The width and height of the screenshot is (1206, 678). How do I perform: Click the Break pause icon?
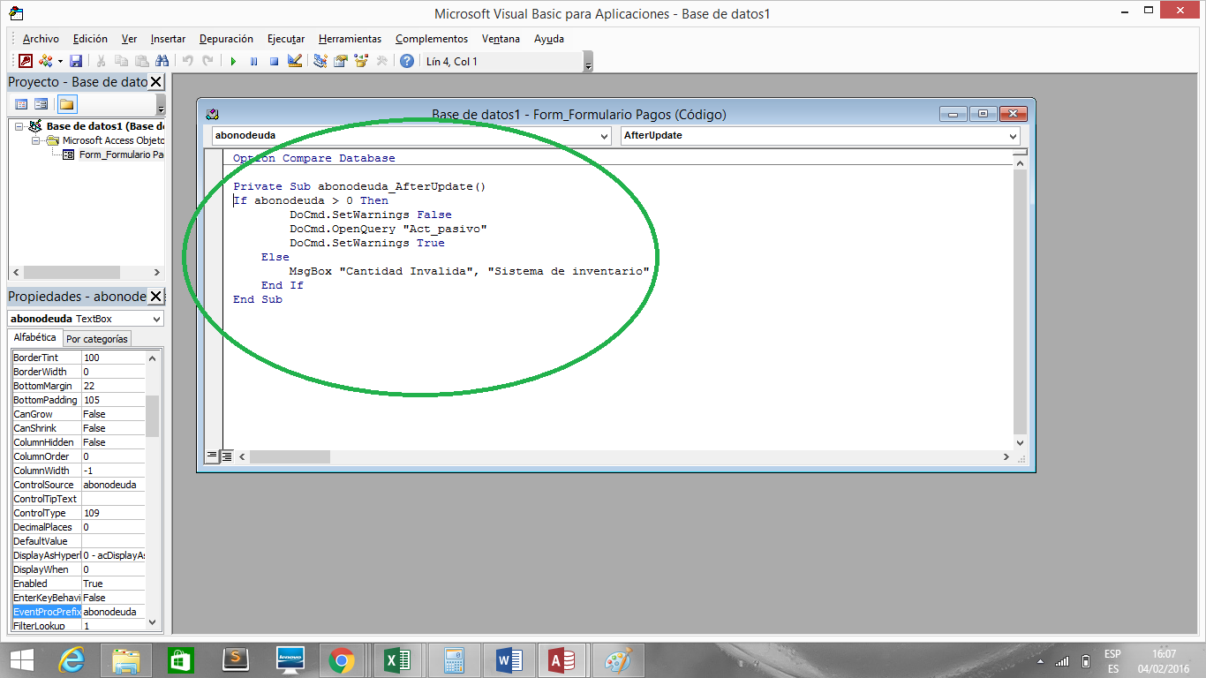point(253,61)
